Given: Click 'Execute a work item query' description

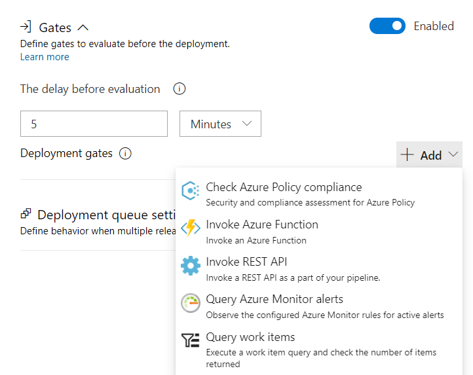Looking at the screenshot, I should point(321,358).
